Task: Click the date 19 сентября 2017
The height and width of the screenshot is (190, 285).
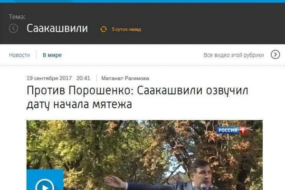Action: pyautogui.click(x=49, y=78)
